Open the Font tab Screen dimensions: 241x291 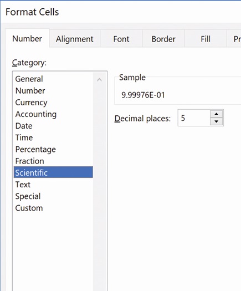click(121, 39)
